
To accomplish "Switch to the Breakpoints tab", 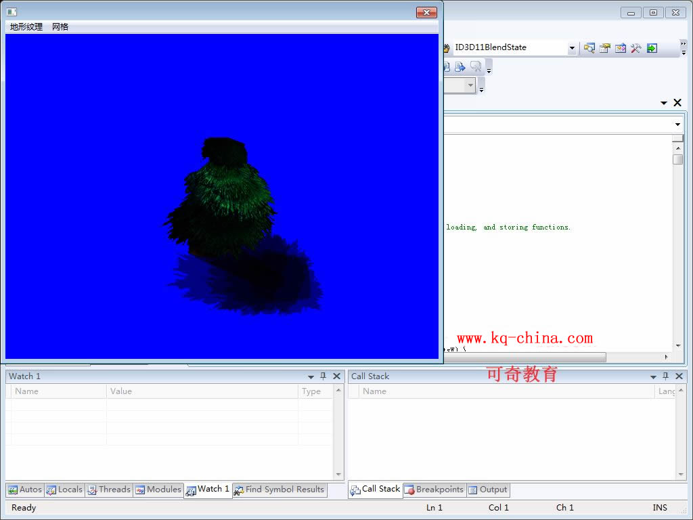I will pos(434,490).
